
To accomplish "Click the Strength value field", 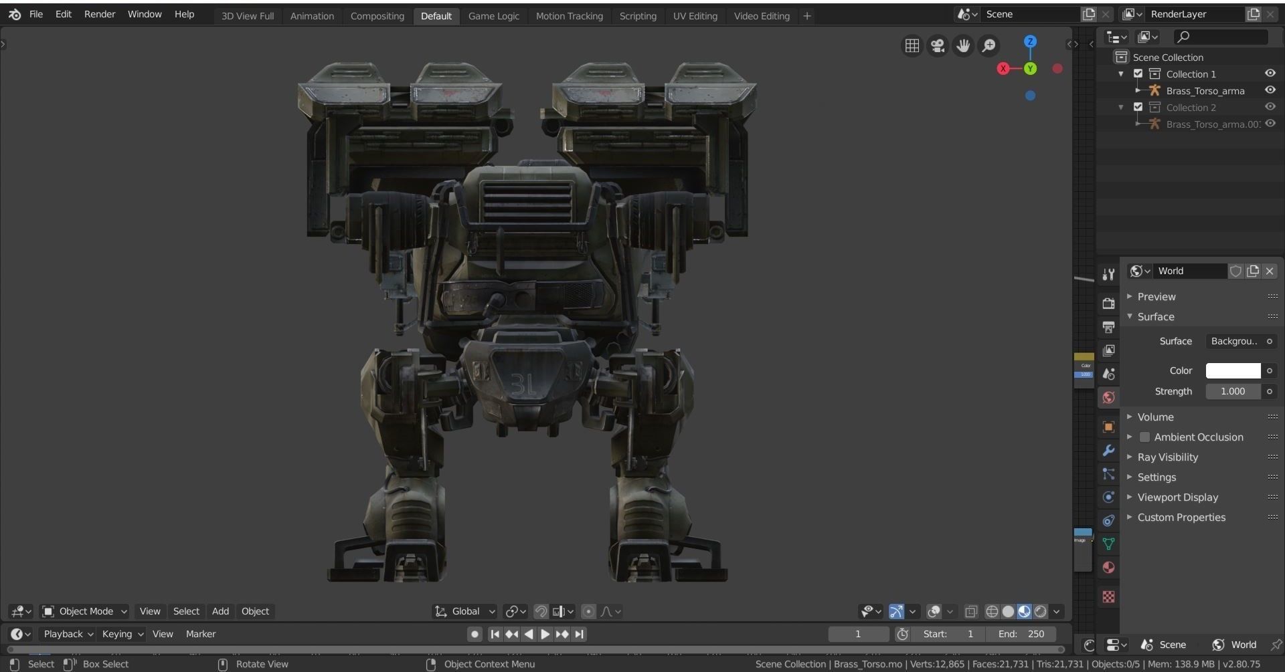I will pyautogui.click(x=1233, y=391).
